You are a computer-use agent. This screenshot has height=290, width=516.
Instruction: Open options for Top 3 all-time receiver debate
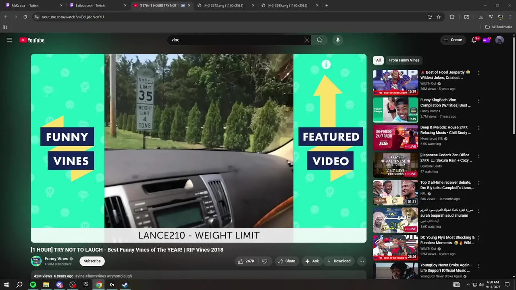pyautogui.click(x=479, y=183)
